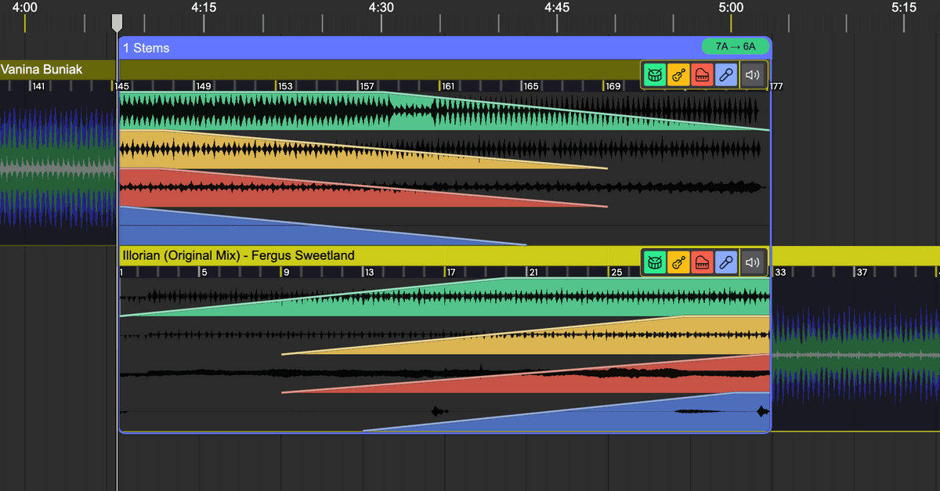Viewport: 940px width, 491px height.
Task: Click speaker volume icon on Vanina Buniak track
Action: [x=753, y=75]
